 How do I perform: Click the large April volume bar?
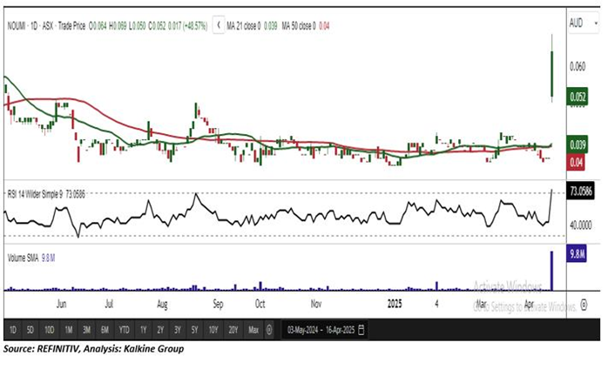pyautogui.click(x=551, y=271)
